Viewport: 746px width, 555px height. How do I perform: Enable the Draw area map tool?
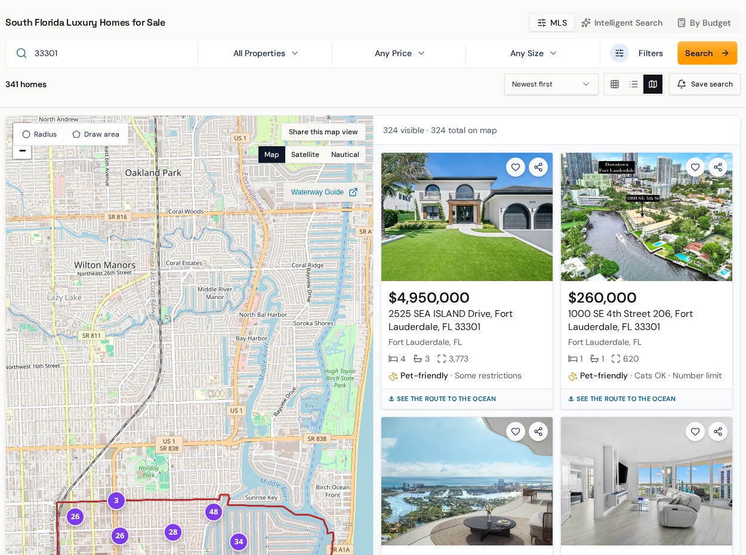coord(96,134)
